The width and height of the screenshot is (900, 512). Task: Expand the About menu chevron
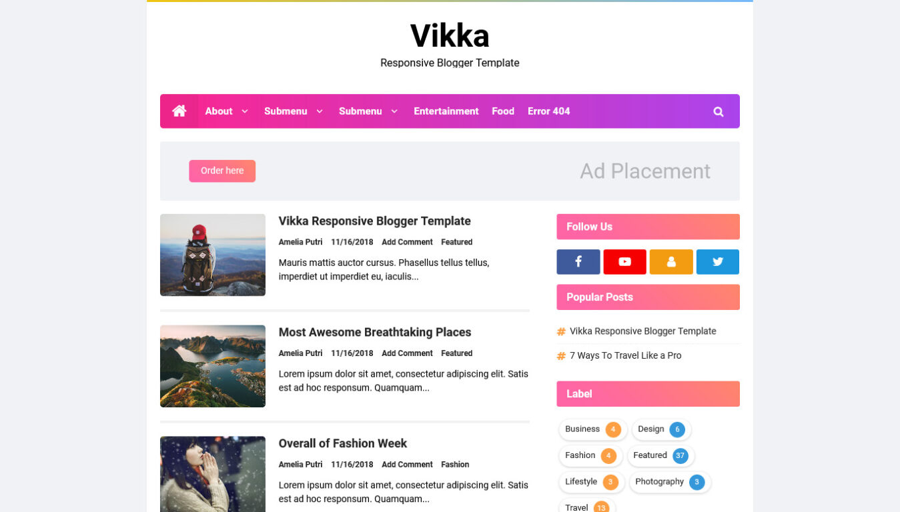tap(245, 111)
